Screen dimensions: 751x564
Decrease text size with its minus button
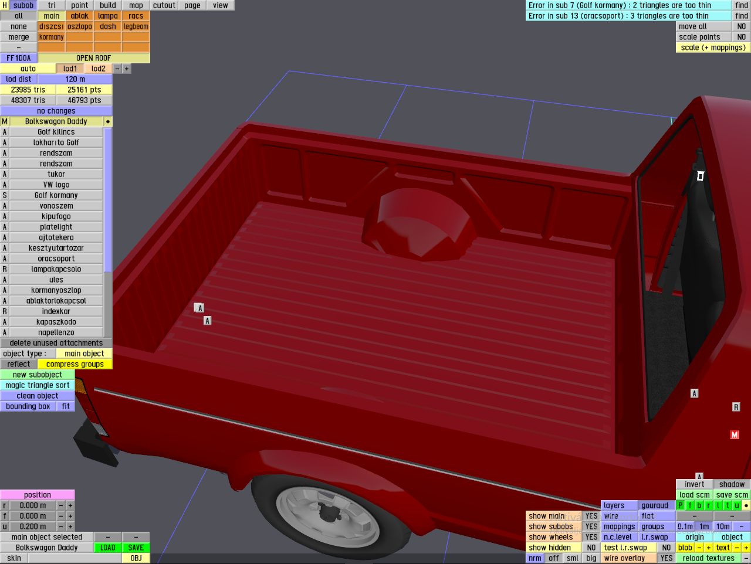tap(737, 548)
